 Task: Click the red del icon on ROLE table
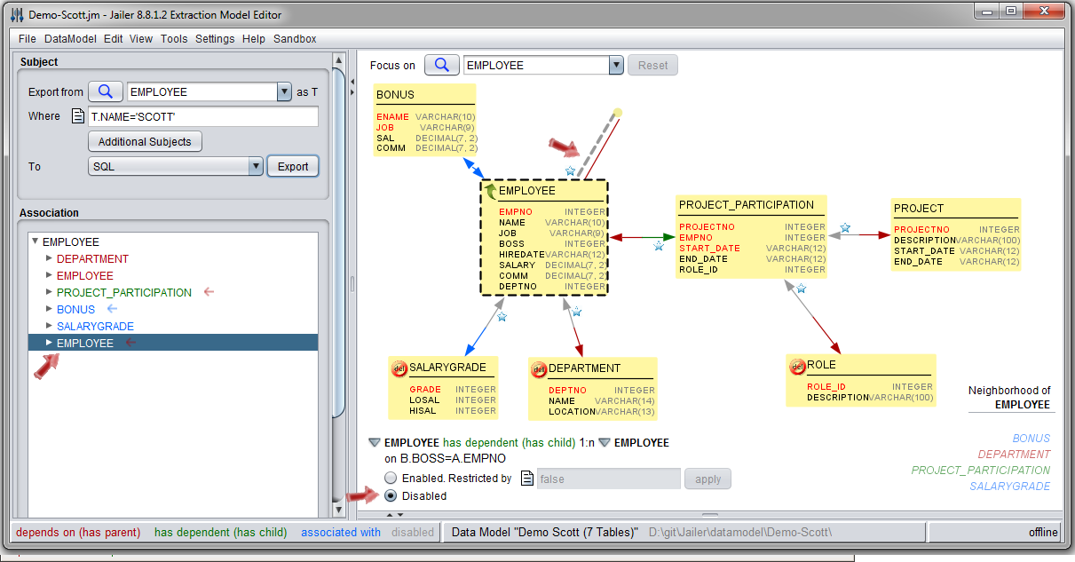click(796, 365)
